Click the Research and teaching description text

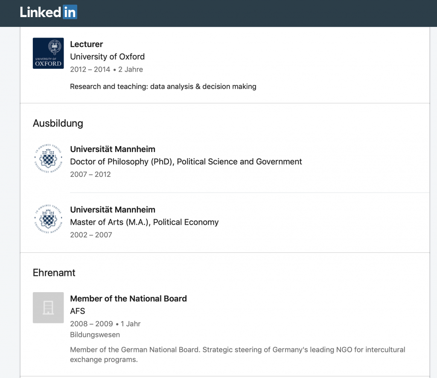coord(163,86)
